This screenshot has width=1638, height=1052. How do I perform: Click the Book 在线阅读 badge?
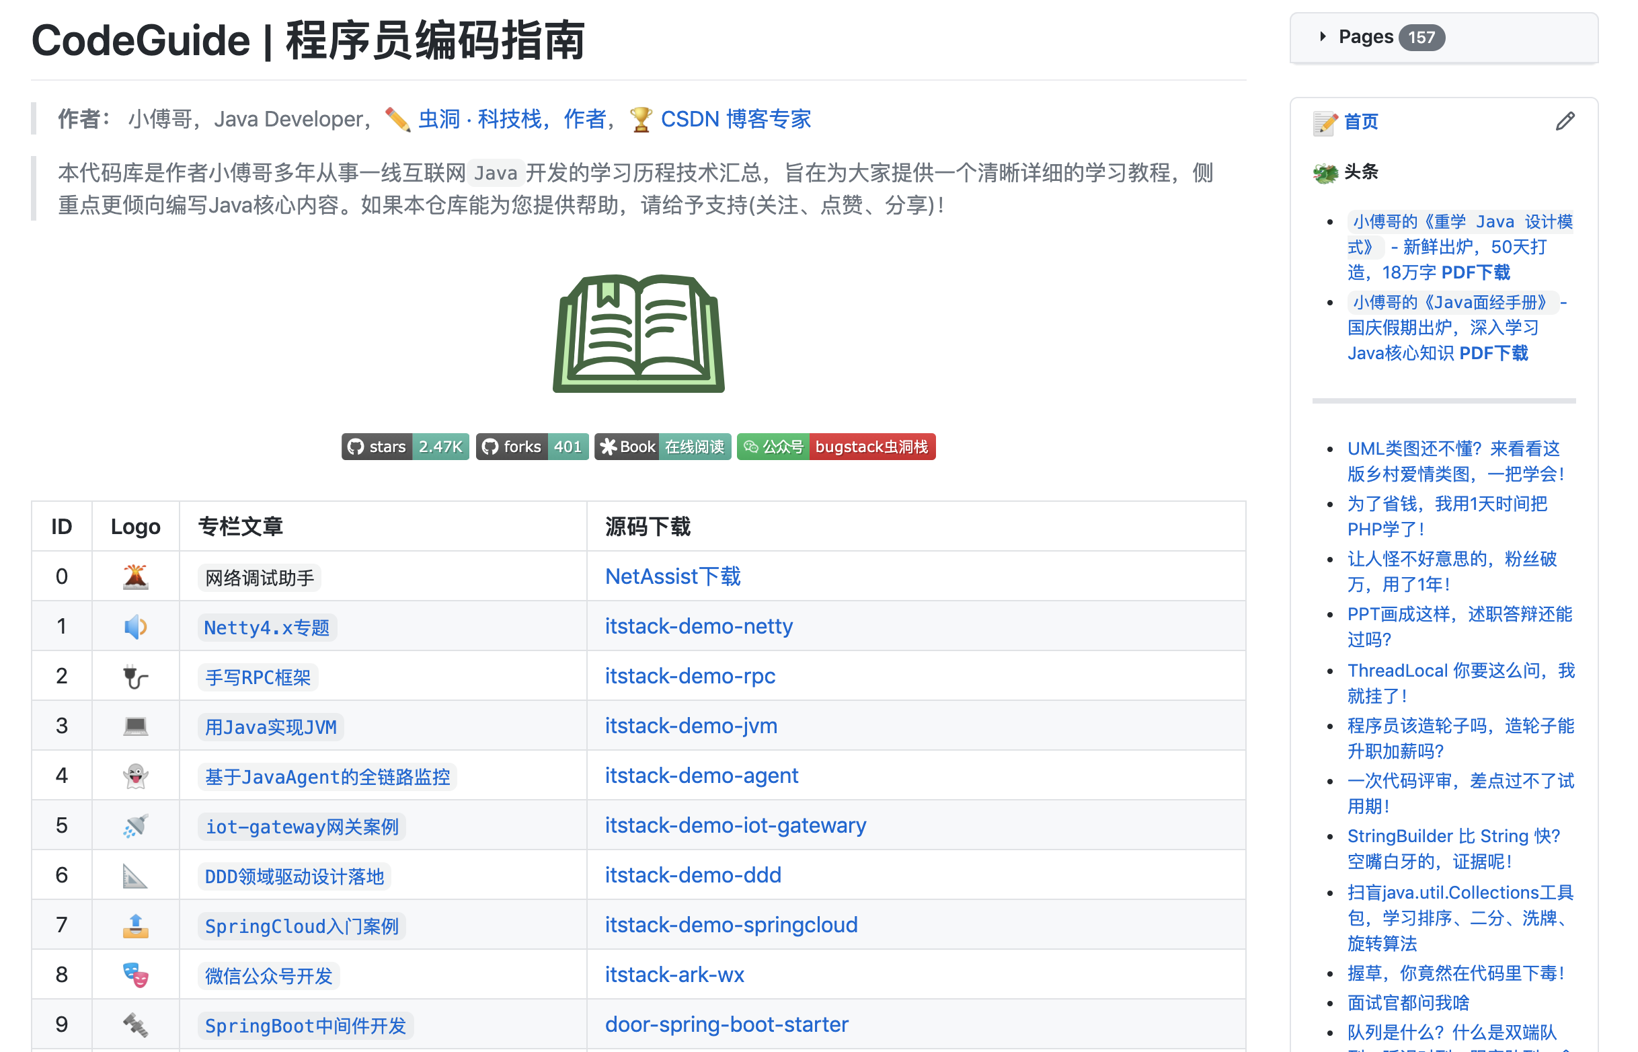pos(662,447)
